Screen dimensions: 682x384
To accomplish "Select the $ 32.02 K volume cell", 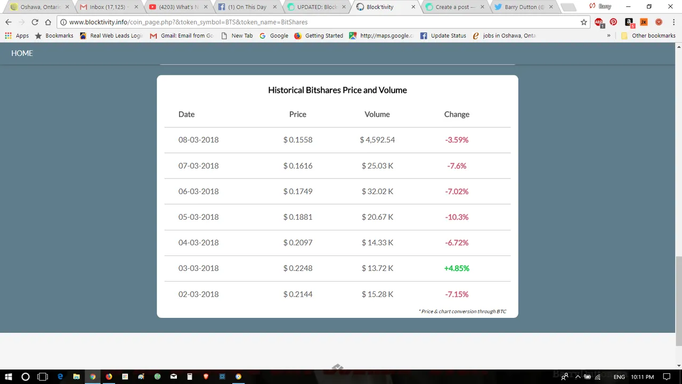I will [377, 191].
